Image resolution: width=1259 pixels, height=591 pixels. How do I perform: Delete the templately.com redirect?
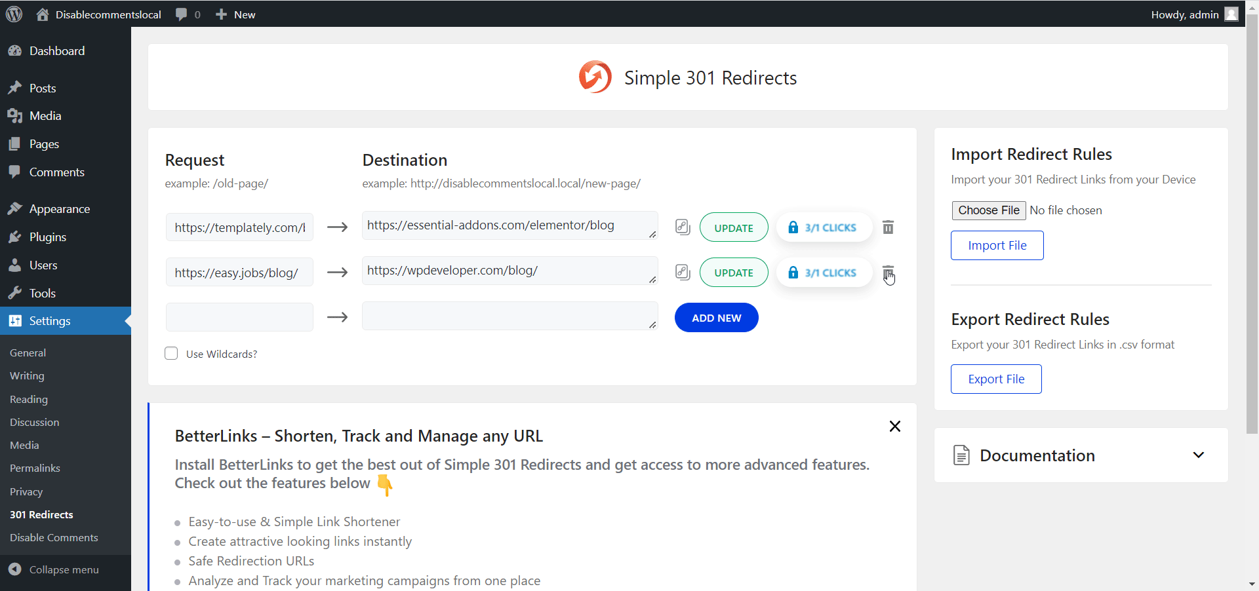888,227
